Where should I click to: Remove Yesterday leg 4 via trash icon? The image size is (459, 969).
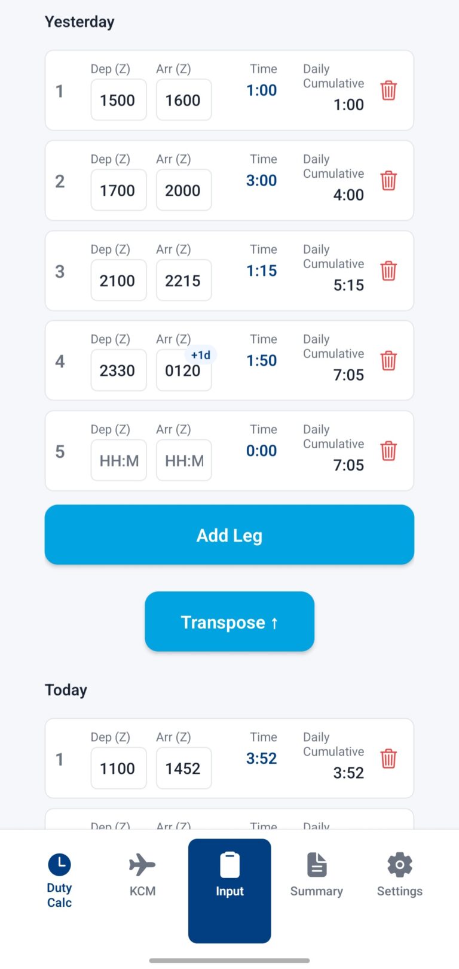(388, 360)
